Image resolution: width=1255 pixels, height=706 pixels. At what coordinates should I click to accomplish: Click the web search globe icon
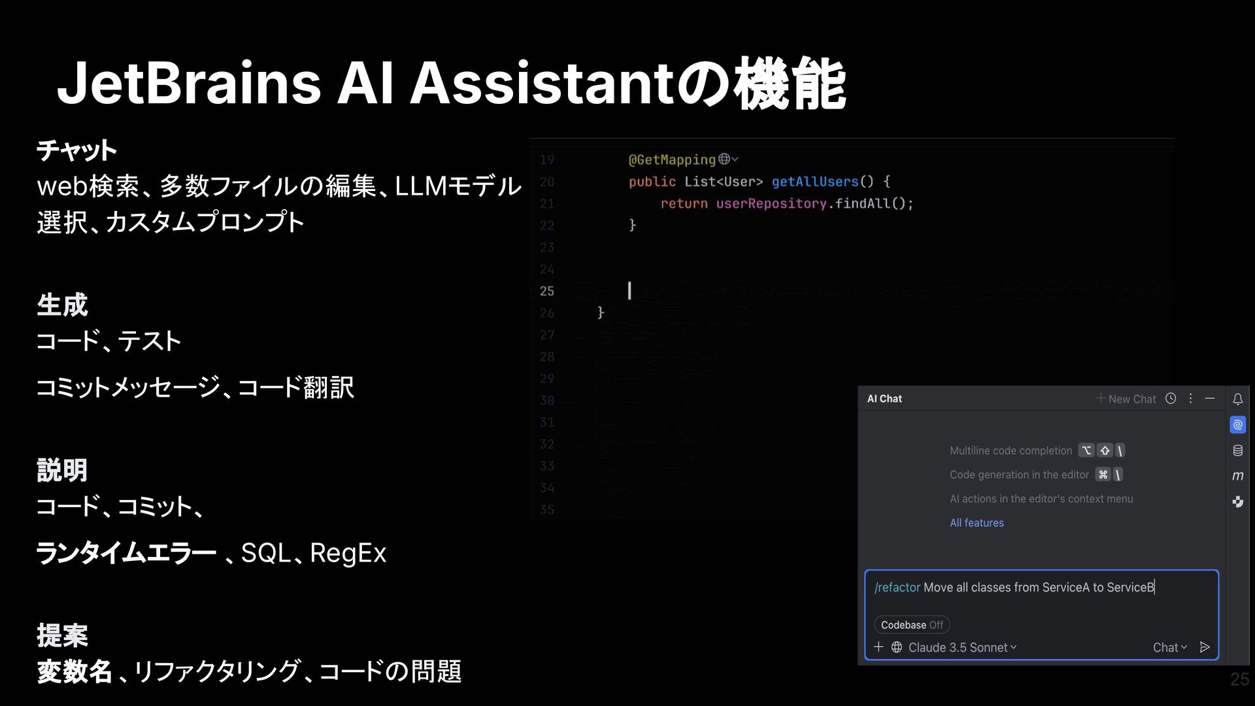(897, 647)
